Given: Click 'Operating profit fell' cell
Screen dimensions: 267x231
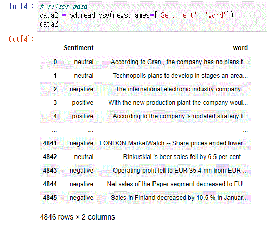Looking at the screenshot, I should pyautogui.click(x=180, y=171).
